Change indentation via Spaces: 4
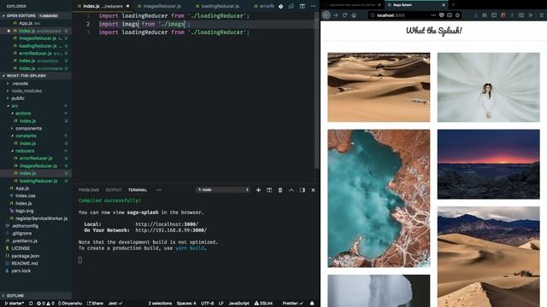This screenshot has height=307, width=547. pos(186,304)
